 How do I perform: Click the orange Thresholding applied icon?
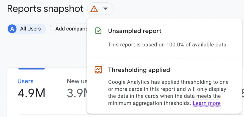coord(98,70)
